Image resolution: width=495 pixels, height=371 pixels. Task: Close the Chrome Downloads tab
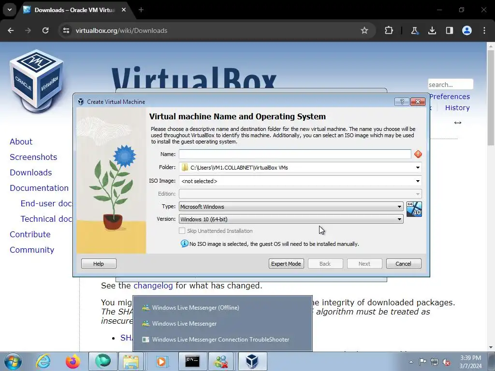tap(124, 10)
